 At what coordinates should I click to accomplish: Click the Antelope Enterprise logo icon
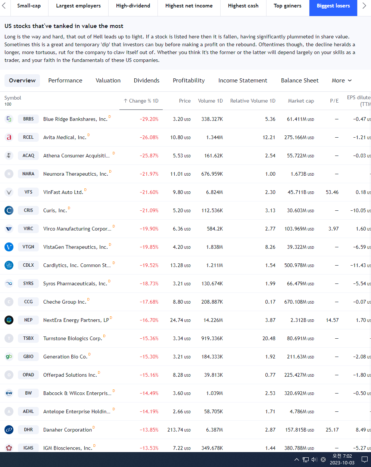tap(9, 411)
